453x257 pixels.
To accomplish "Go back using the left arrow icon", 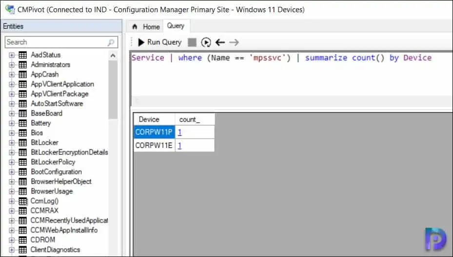I will point(220,42).
